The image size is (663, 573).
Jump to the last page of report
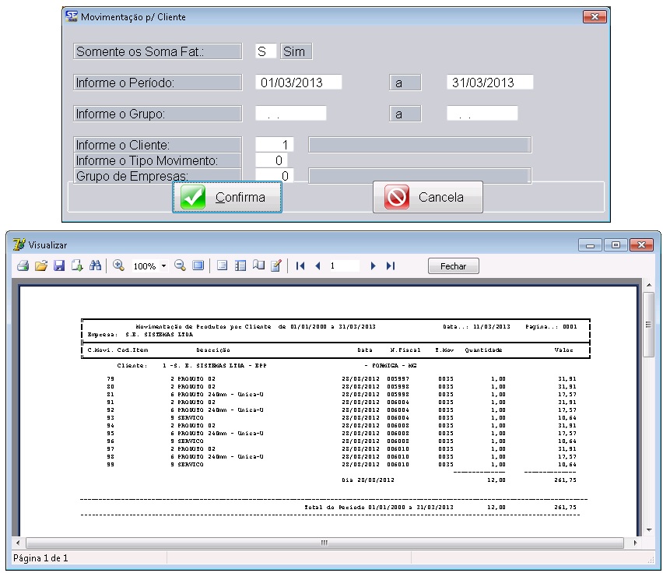click(x=391, y=266)
